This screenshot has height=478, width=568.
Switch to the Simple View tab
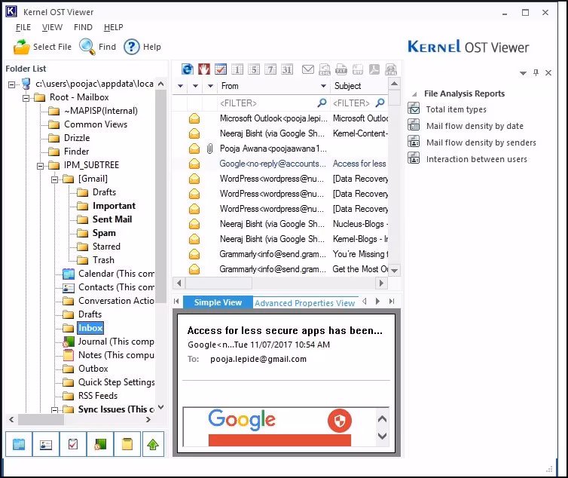[x=218, y=302]
